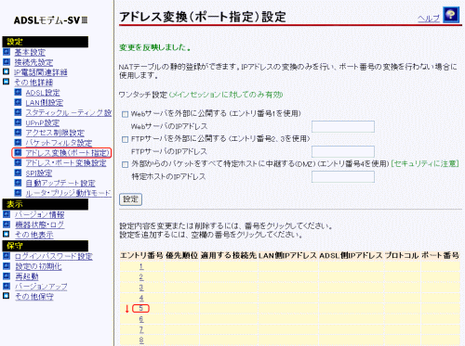This screenshot has height=346, width=465.
Task: Expand the IP電話関連詳細 section
Action: pos(7,71)
